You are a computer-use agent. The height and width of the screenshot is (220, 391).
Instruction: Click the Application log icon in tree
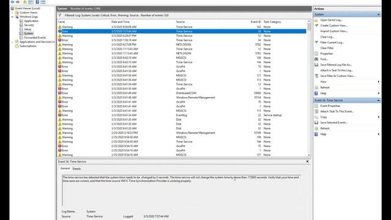click(21, 21)
